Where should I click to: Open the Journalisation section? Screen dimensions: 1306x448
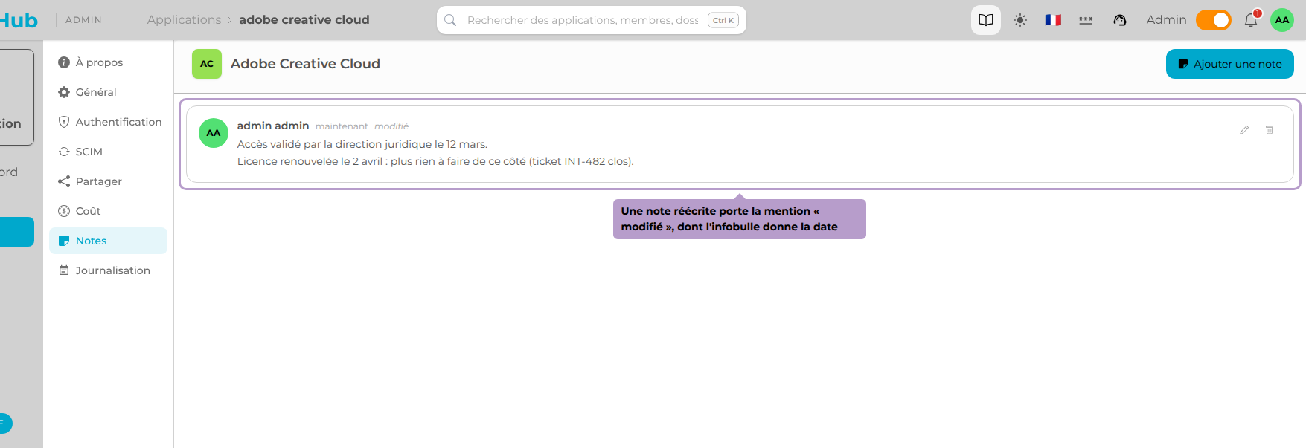click(x=108, y=270)
